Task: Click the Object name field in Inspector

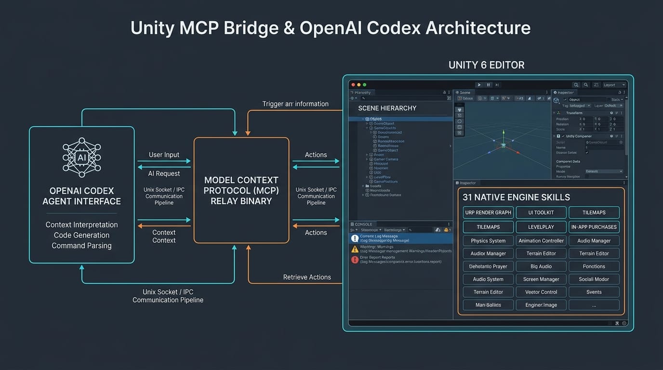Action: 587,100
